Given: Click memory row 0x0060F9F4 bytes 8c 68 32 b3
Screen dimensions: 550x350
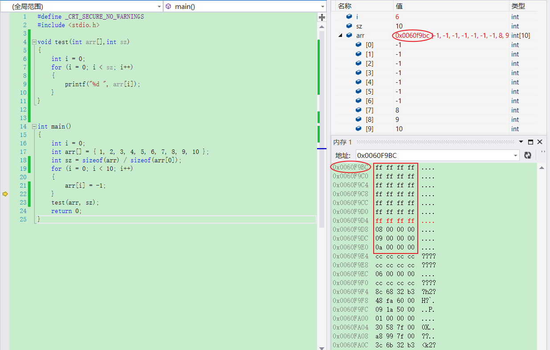Looking at the screenshot, I should 395,292.
